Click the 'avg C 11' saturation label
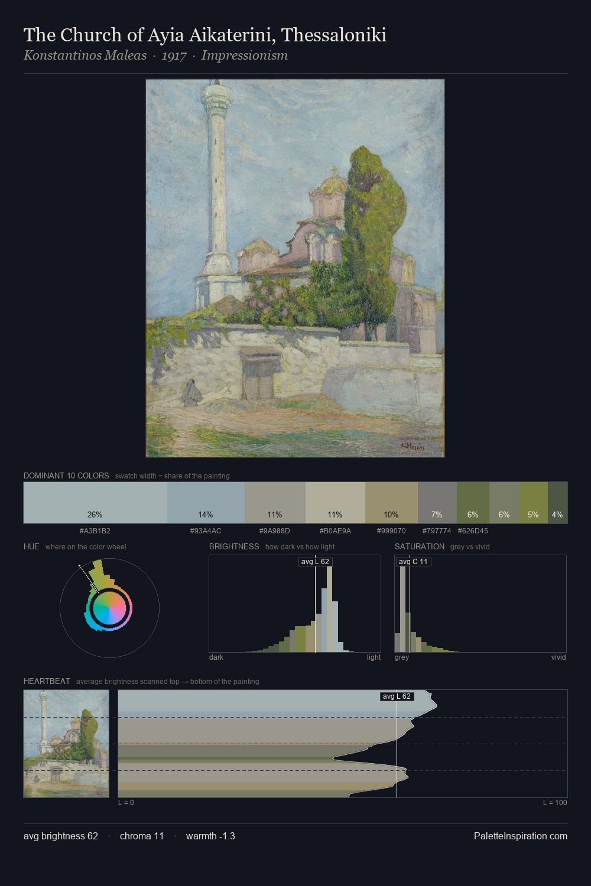The height and width of the screenshot is (886, 591). 413,562
